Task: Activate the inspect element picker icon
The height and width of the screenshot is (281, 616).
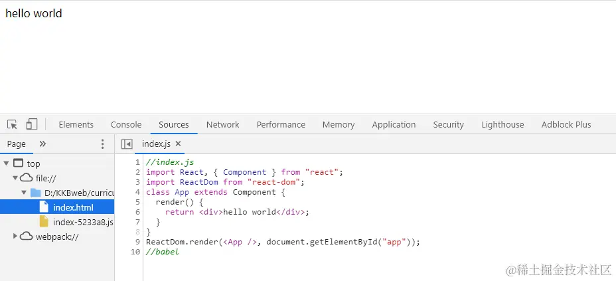Action: (x=12, y=125)
